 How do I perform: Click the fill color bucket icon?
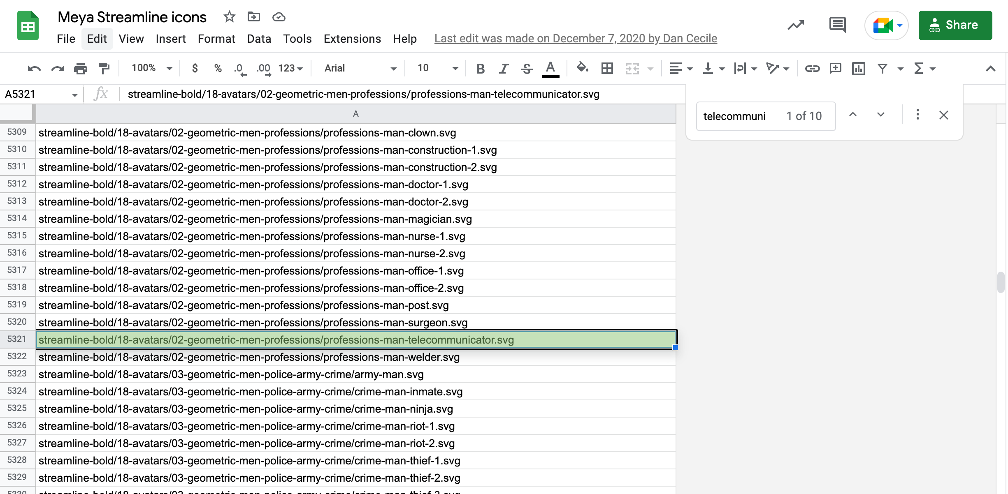582,67
